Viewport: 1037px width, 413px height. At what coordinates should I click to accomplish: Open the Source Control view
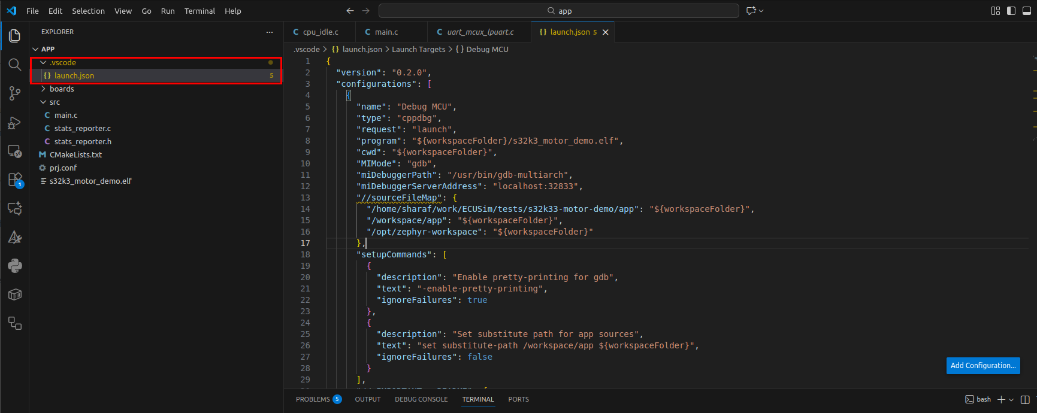coord(15,93)
